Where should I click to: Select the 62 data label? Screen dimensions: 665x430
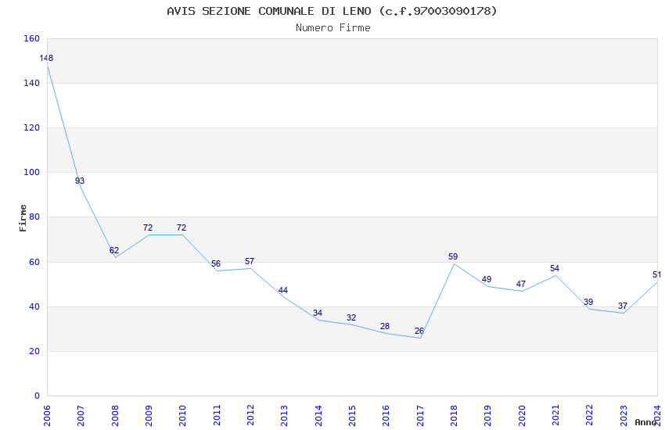(114, 250)
